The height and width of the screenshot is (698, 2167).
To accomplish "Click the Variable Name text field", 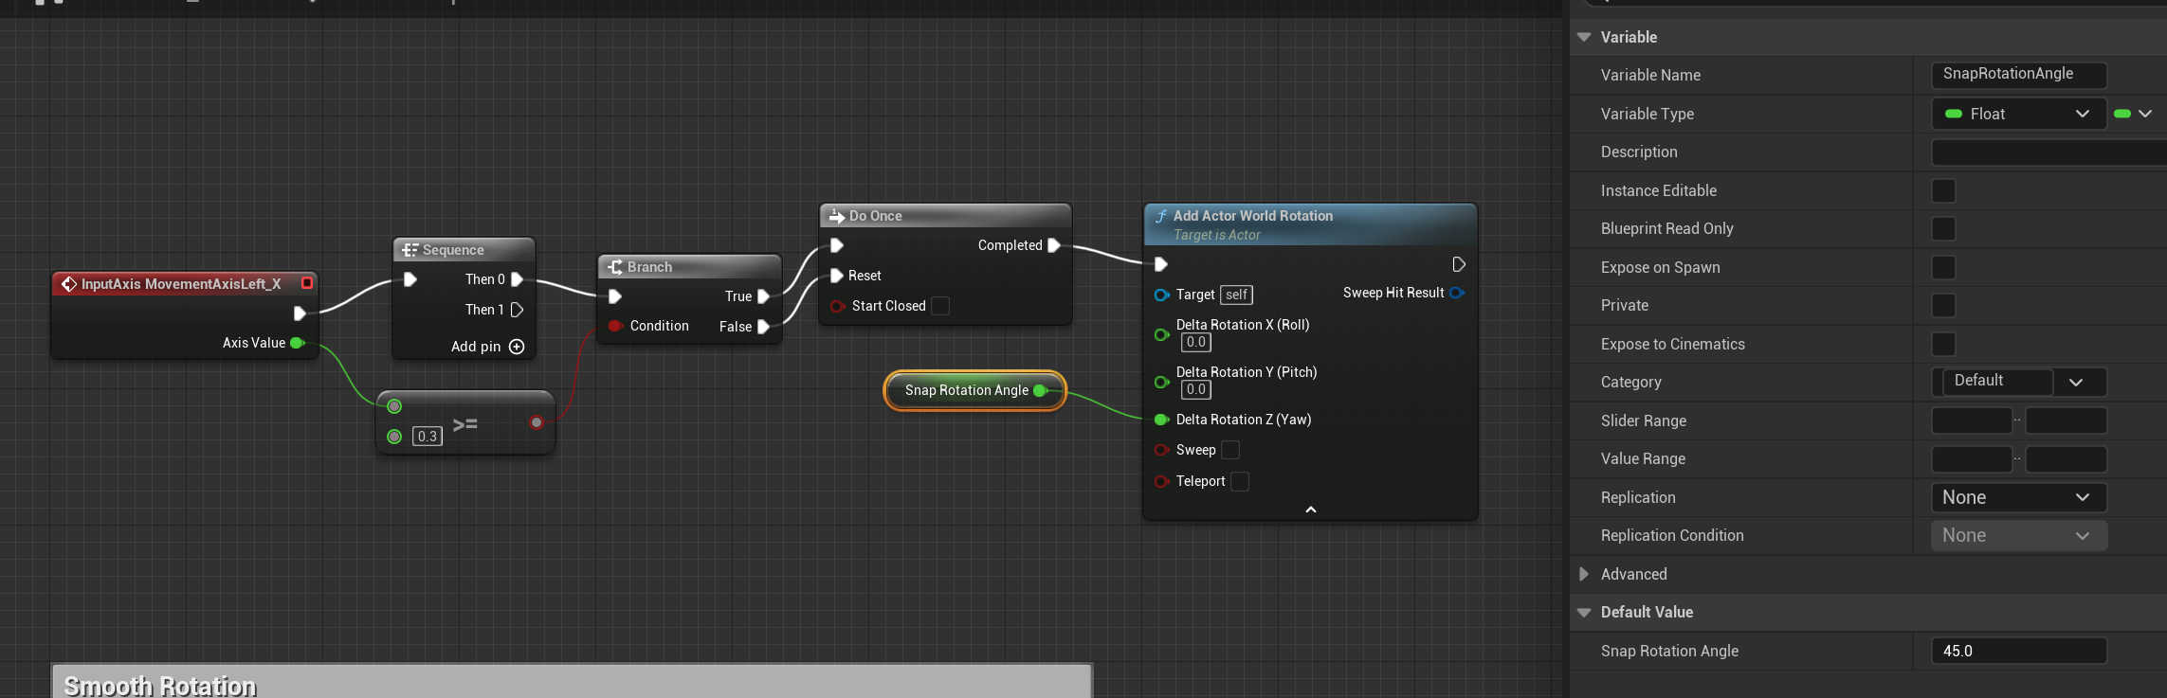I will (2017, 74).
